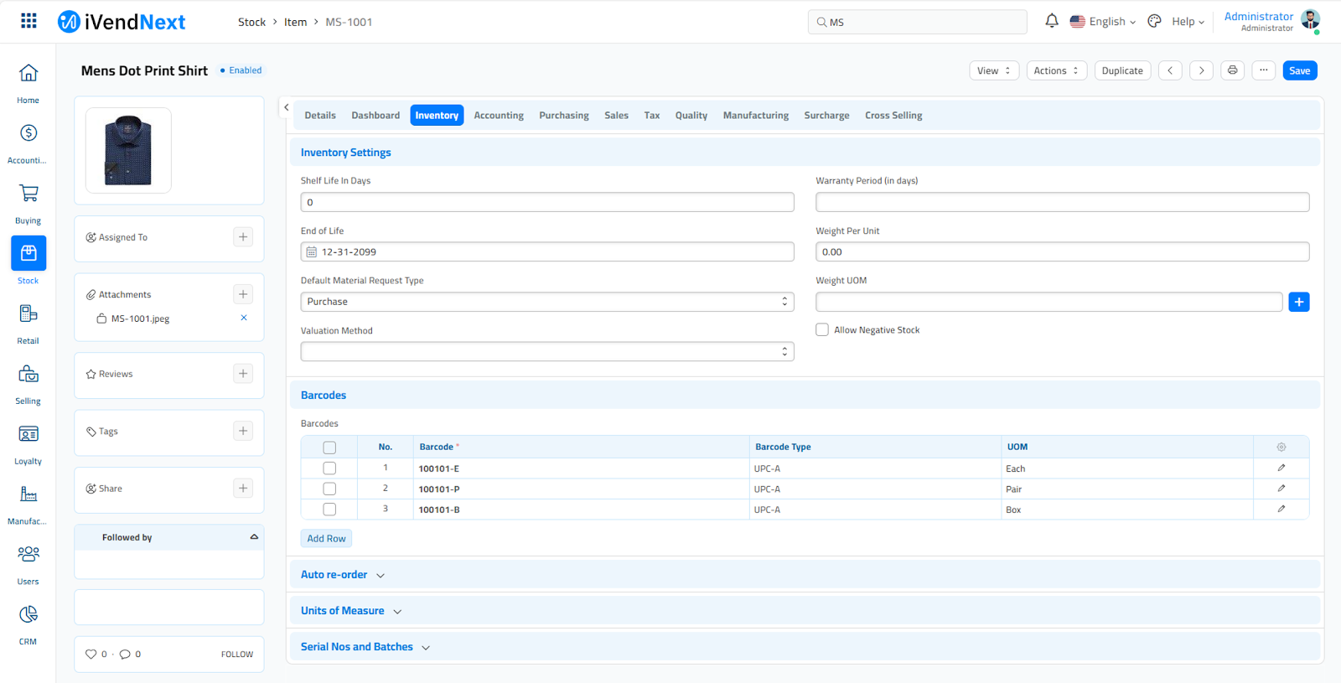The image size is (1341, 683).
Task: Print the item using printer icon
Action: click(x=1232, y=70)
